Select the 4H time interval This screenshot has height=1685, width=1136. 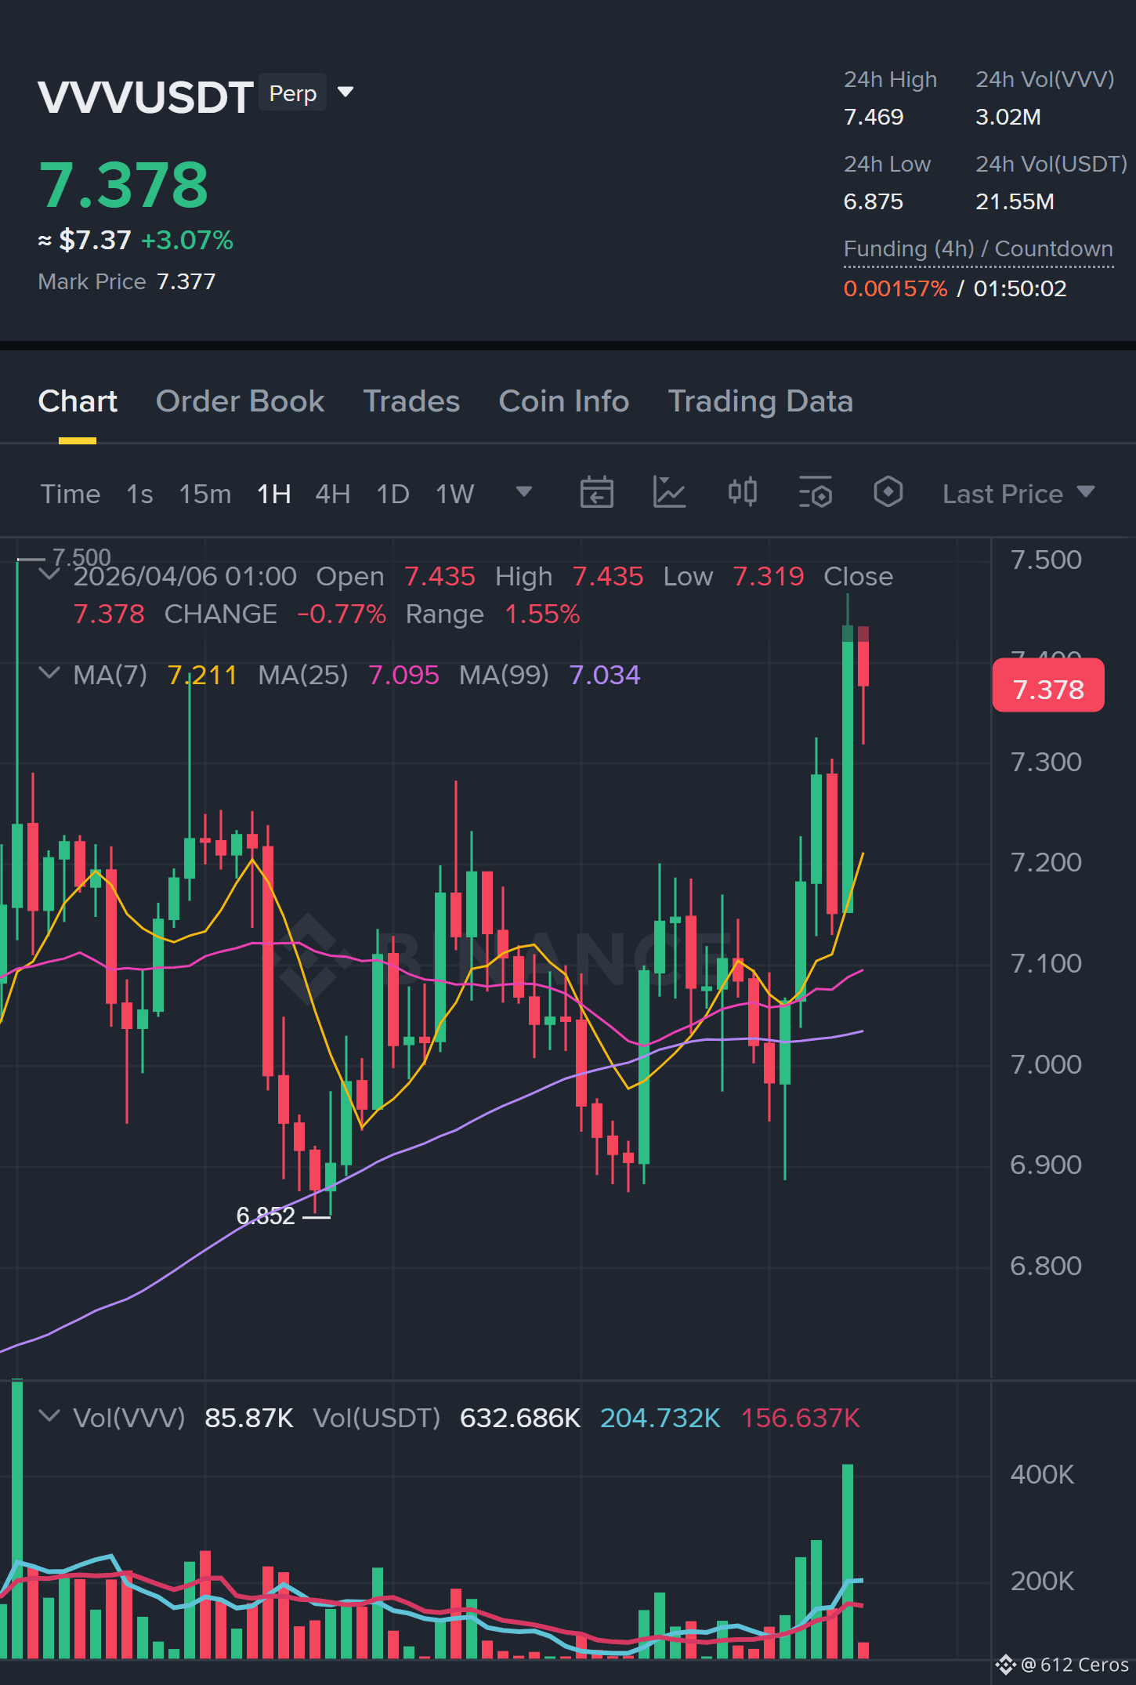coord(333,494)
